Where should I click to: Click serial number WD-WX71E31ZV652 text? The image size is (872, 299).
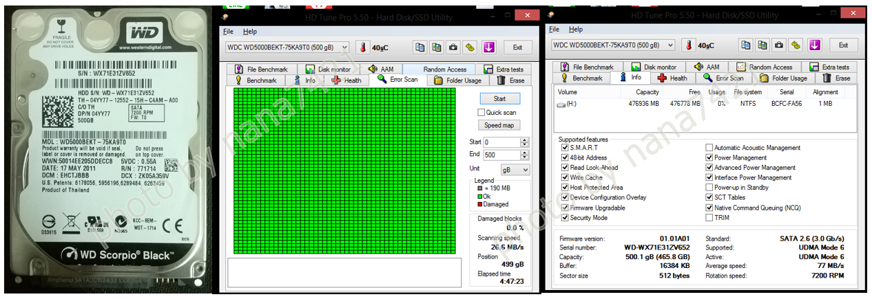pyautogui.click(x=657, y=247)
